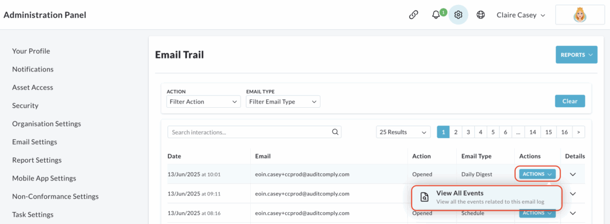Open the Filter Email Type dropdown
The width and height of the screenshot is (610, 224).
(283, 102)
